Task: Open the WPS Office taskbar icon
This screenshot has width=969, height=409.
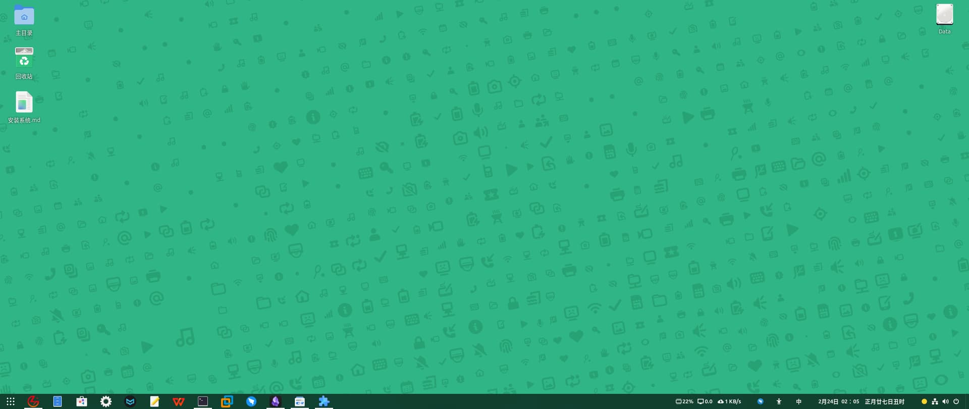Action: [x=179, y=401]
